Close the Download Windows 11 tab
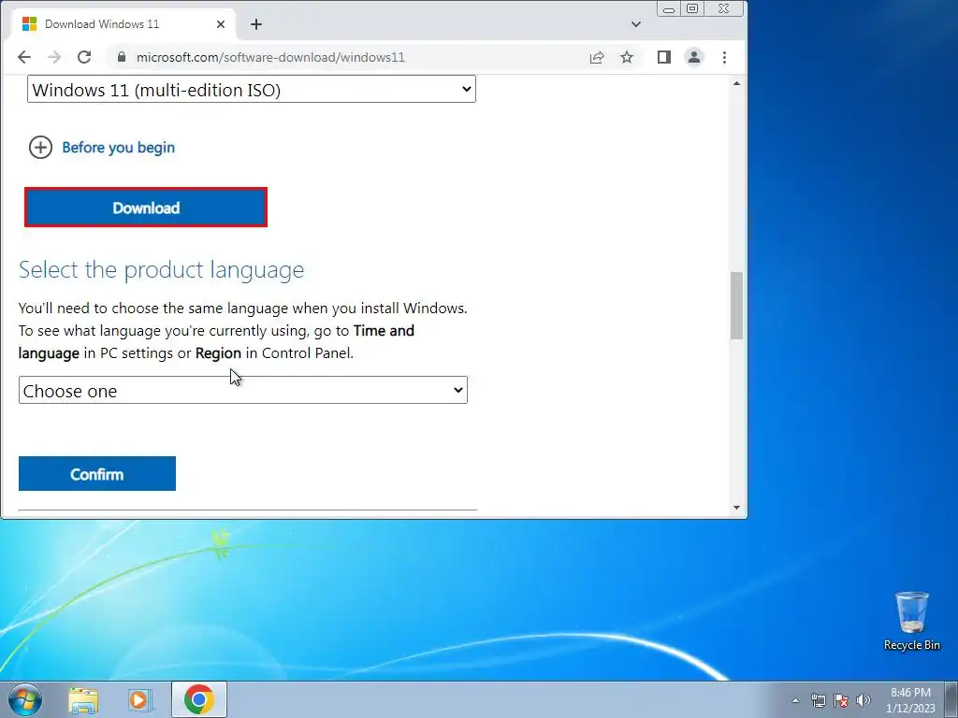This screenshot has width=958, height=718. (x=221, y=24)
